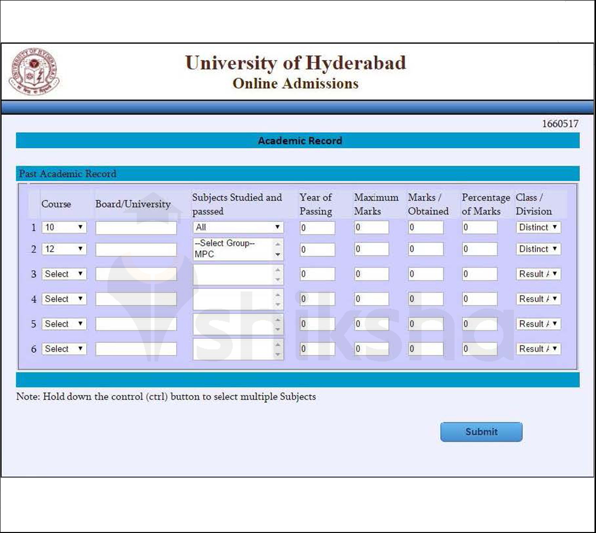Click the Academic Record header bar
Image resolution: width=596 pixels, height=533 pixels.
pos(300,141)
